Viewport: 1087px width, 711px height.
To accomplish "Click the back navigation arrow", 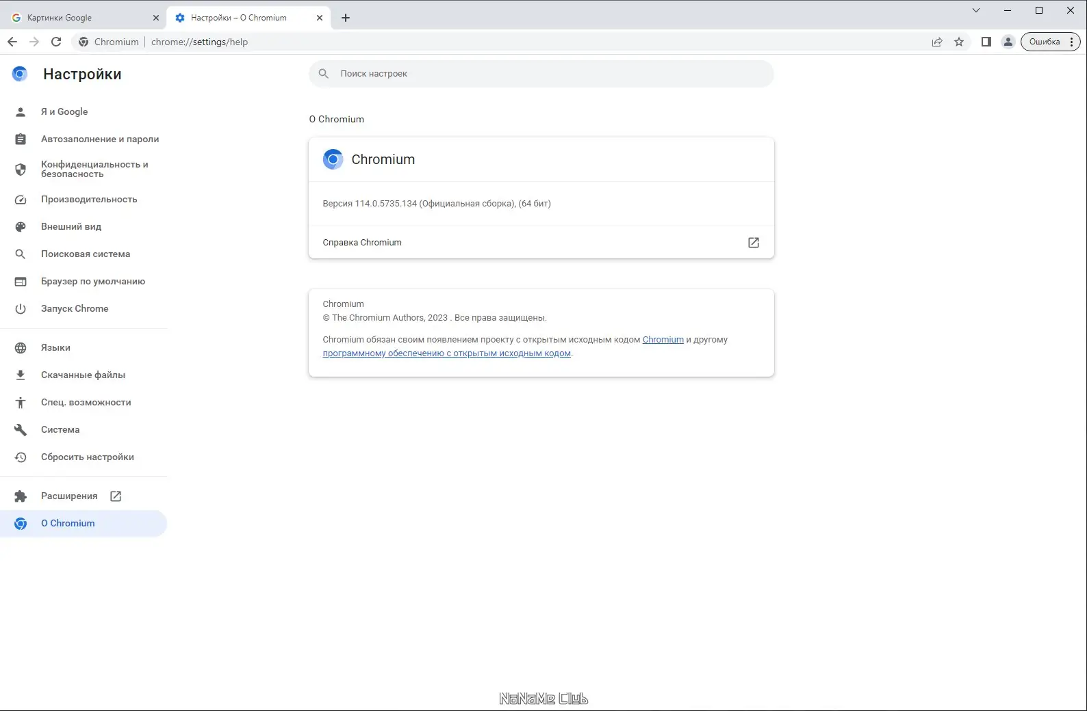I will [12, 42].
